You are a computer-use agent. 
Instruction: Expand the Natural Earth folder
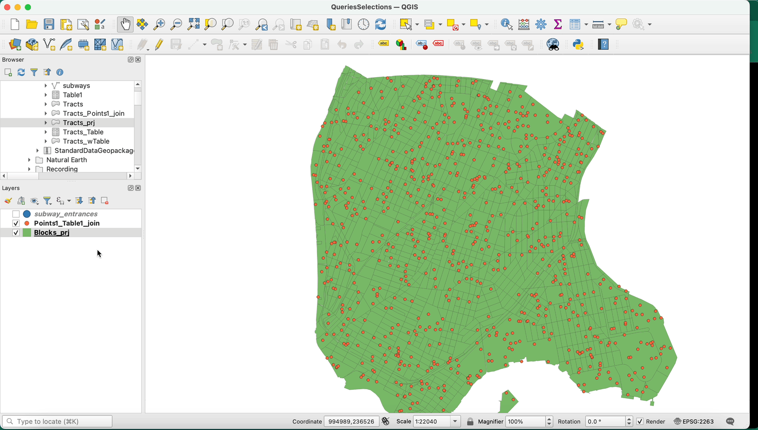click(x=29, y=160)
